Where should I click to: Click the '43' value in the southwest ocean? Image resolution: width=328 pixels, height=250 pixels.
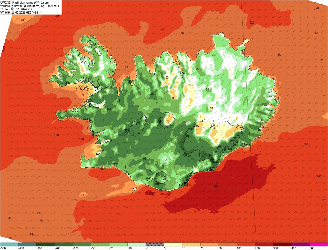click(83, 195)
